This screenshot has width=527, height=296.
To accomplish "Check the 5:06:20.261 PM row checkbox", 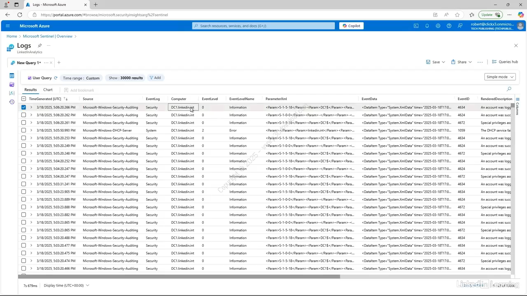I will tap(23, 123).
